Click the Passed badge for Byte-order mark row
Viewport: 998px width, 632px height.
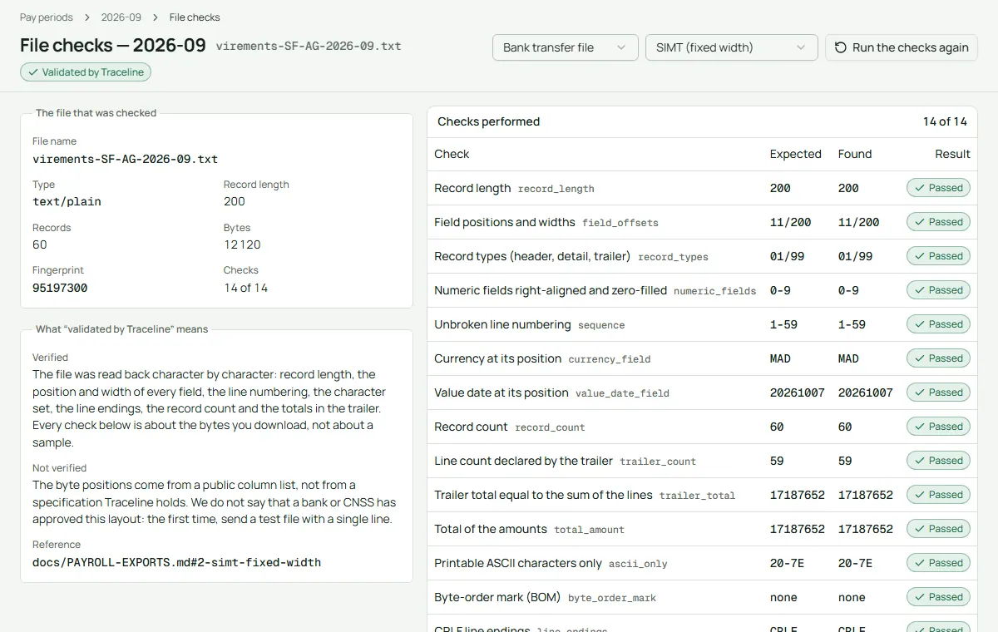pos(938,597)
